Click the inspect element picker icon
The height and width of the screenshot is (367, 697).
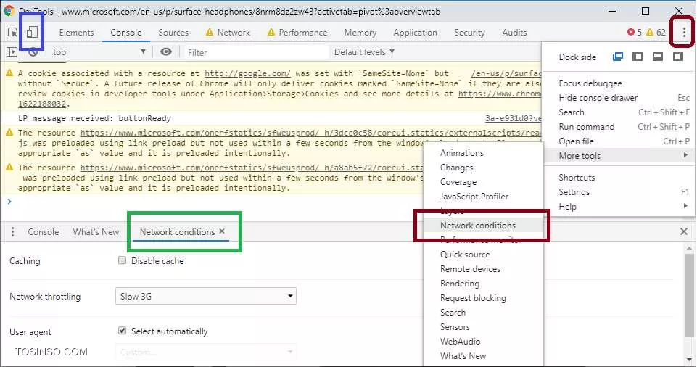coord(13,33)
